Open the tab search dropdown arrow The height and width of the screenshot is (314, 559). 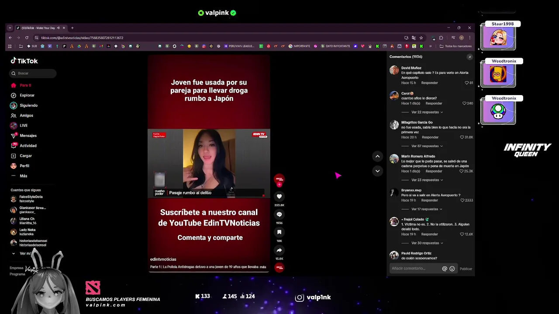10,28
